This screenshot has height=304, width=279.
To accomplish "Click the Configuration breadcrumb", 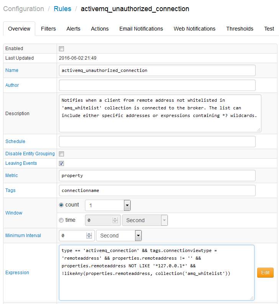I will click(x=23, y=9).
